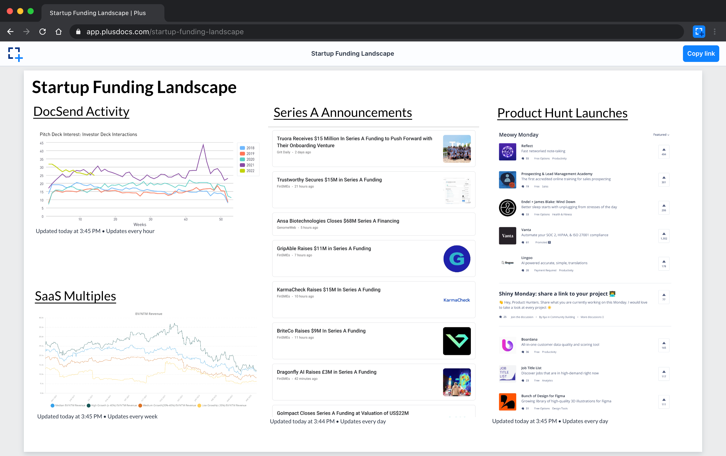Image resolution: width=726 pixels, height=456 pixels.
Task: Click the Low Growth EV/NTM Revenue legend entry
Action: (222, 405)
